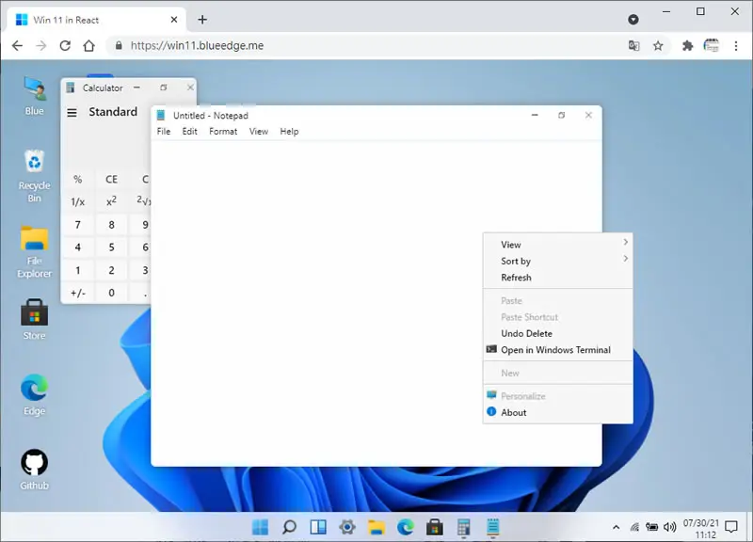Open the Calculator hamburger menu
This screenshot has height=542, width=753.
(72, 113)
